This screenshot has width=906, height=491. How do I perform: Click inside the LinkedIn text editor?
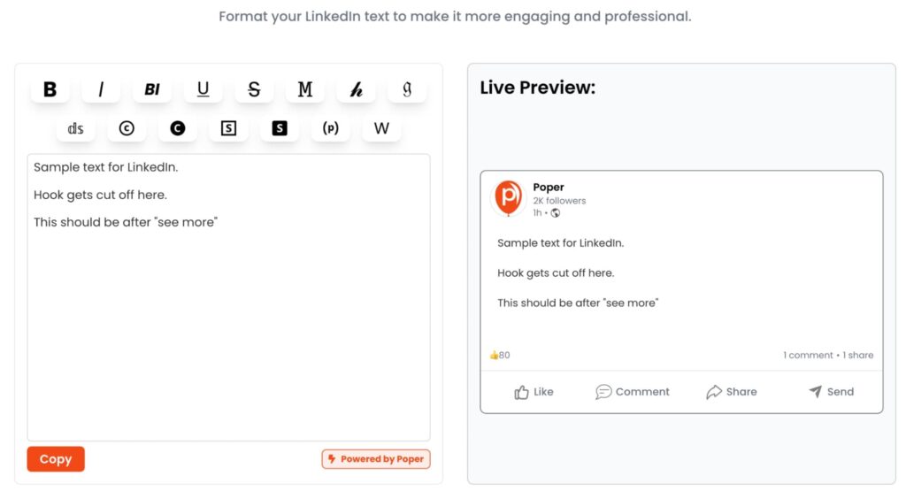pos(228,327)
